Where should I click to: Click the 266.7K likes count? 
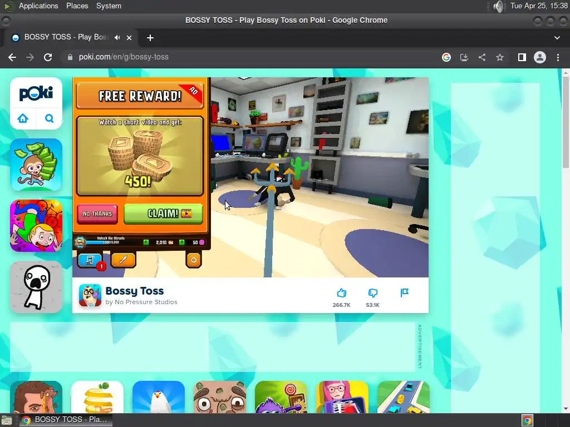coord(341,305)
